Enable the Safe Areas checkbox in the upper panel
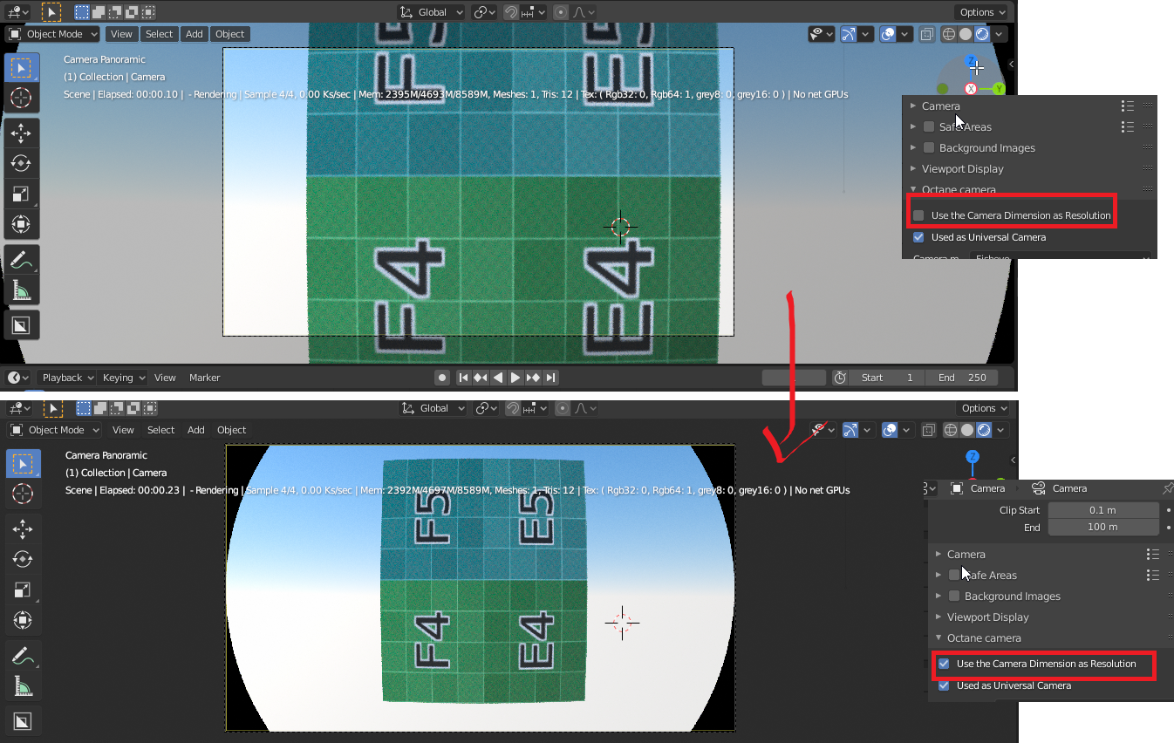 tap(929, 127)
